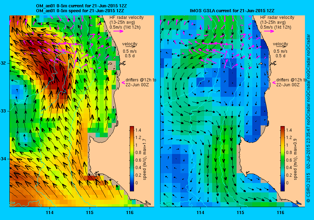The width and height of the screenshot is (314, 220).
Task: Click longitude 116 label under IMOS GSLA map
Action: [281, 213]
